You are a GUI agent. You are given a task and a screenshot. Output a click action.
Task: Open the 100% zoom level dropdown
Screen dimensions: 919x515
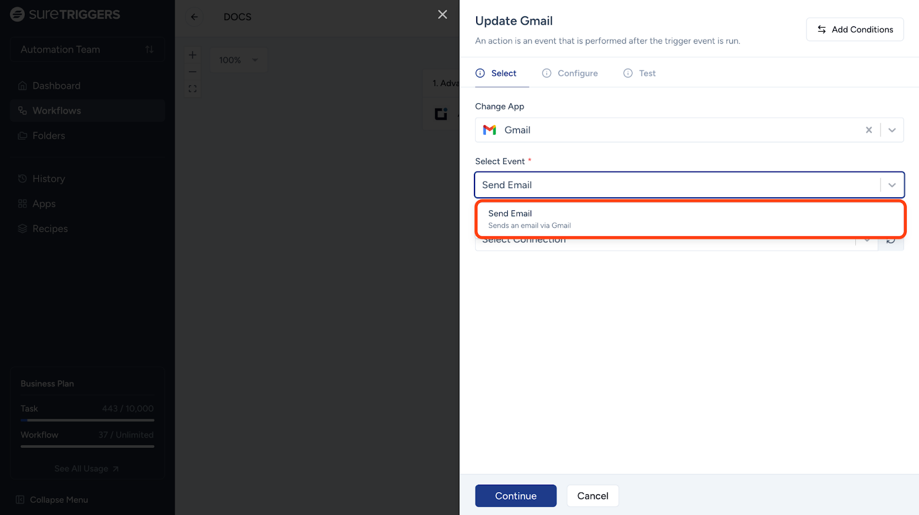click(238, 60)
